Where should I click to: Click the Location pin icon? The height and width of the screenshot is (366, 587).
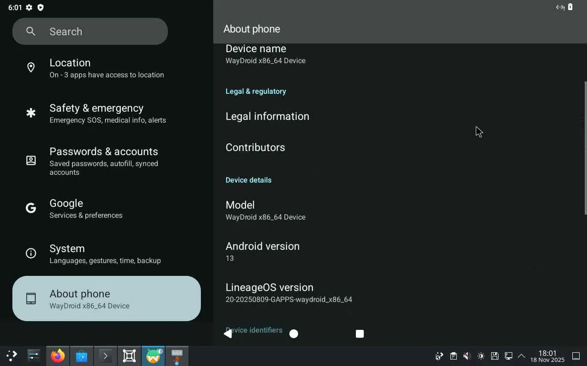31,68
